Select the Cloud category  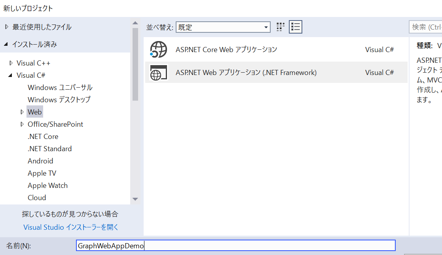point(37,197)
